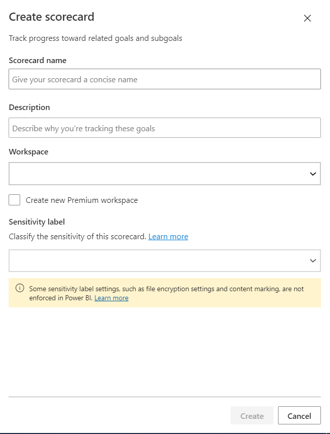Enable the Create new Premium workspace checkbox
The width and height of the screenshot is (330, 434).
pyautogui.click(x=15, y=200)
